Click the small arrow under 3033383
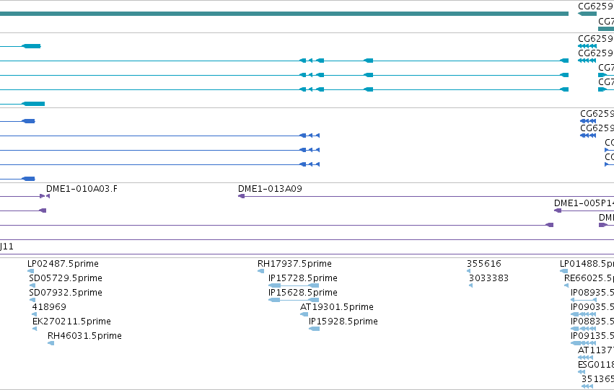Screen dimensions: 614x390 (471, 285)
